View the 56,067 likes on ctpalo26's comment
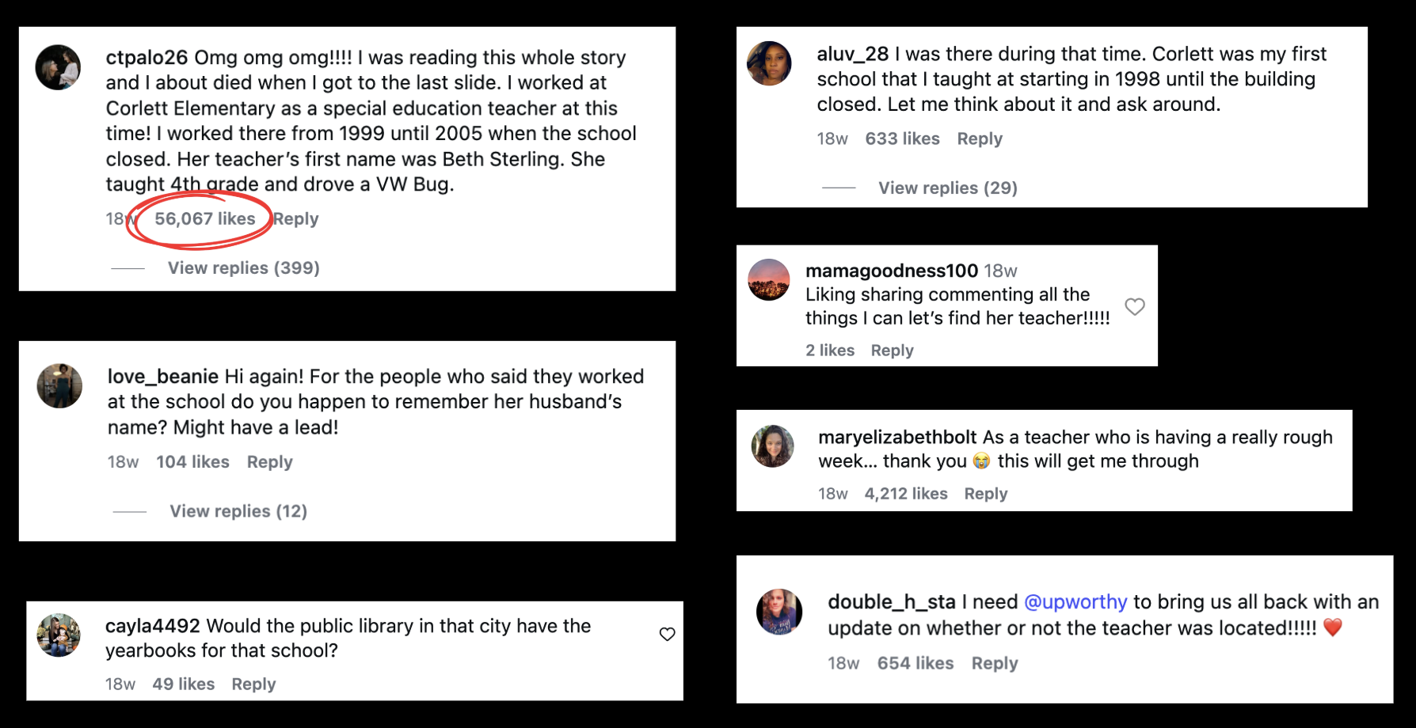The height and width of the screenshot is (728, 1416). click(204, 219)
